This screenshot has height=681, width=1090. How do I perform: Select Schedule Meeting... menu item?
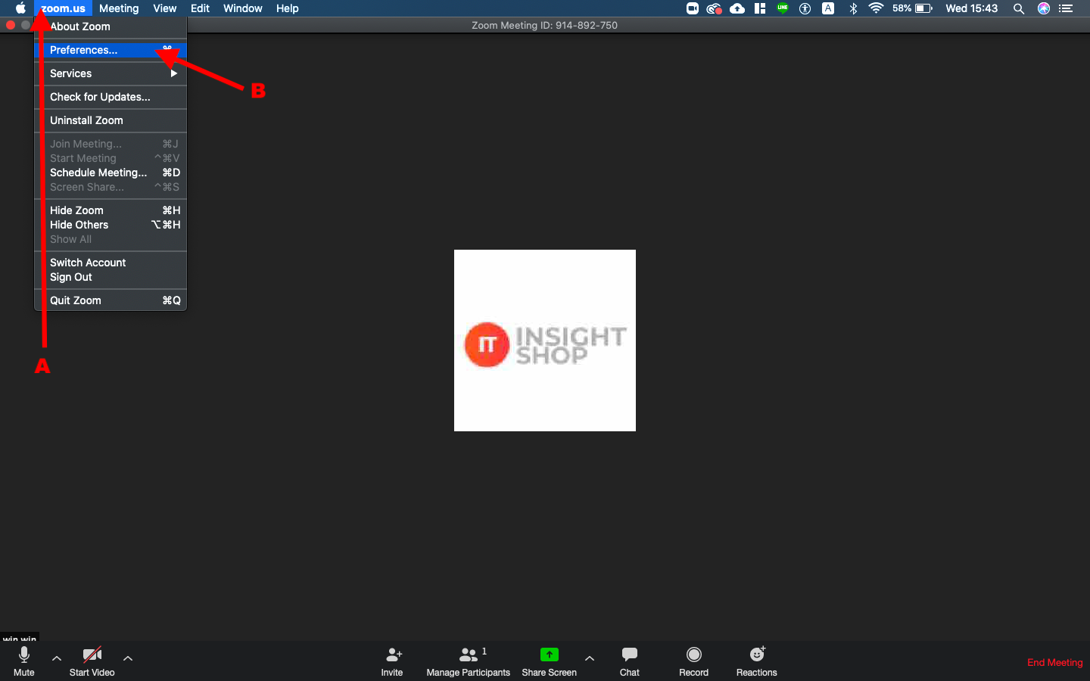[x=111, y=173]
